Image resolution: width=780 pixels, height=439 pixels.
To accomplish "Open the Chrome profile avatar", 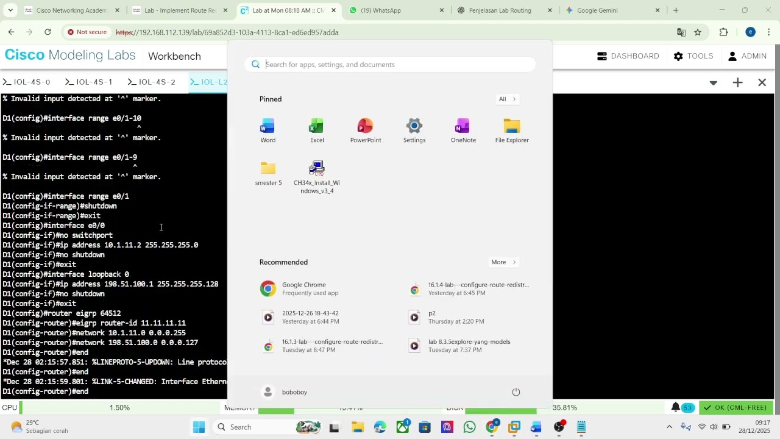I will coord(751,32).
